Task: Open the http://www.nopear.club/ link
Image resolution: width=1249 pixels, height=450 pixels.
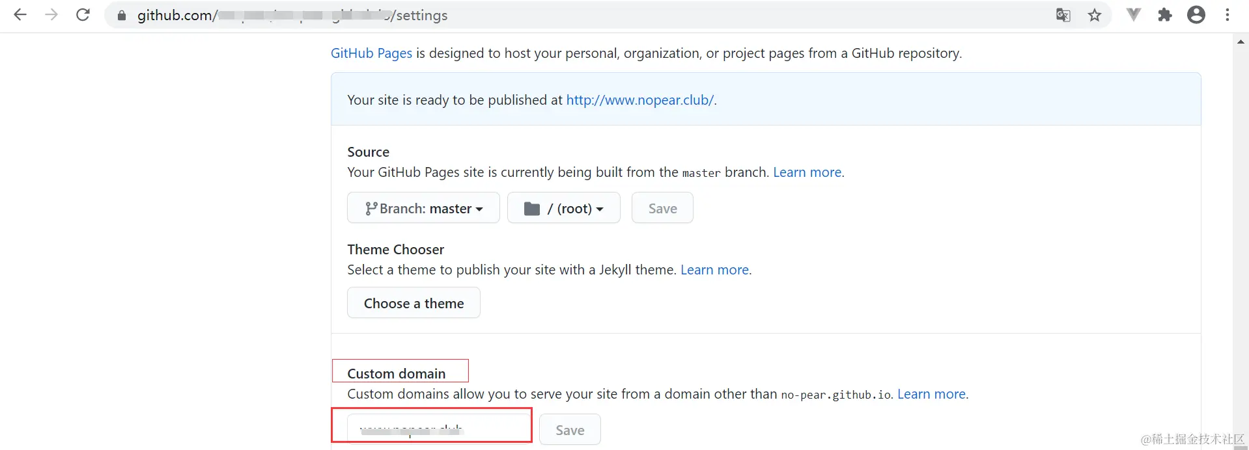Action: 639,100
